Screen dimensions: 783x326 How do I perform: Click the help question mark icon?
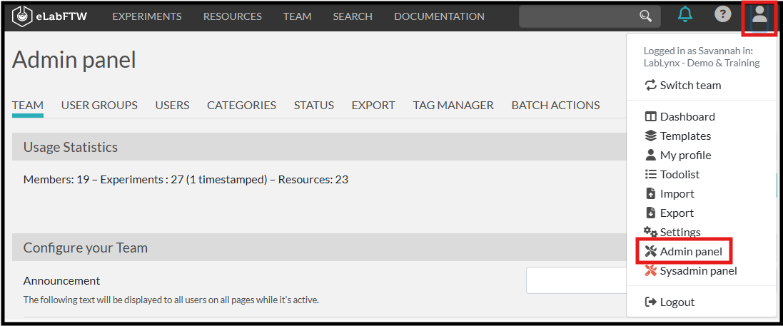(722, 14)
